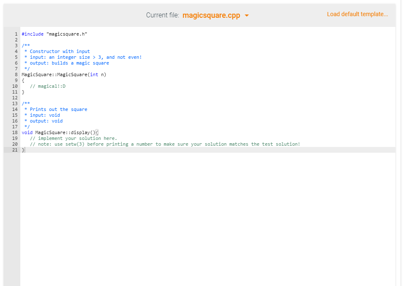Image resolution: width=419 pixels, height=286 pixels.
Task: Click Load default template link
Action: (357, 14)
